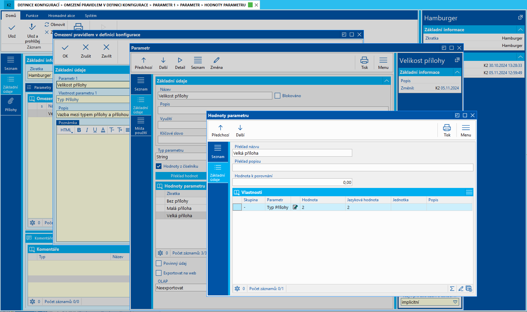
Task: Apply italic formatting in Poznámka editor
Action: point(87,130)
